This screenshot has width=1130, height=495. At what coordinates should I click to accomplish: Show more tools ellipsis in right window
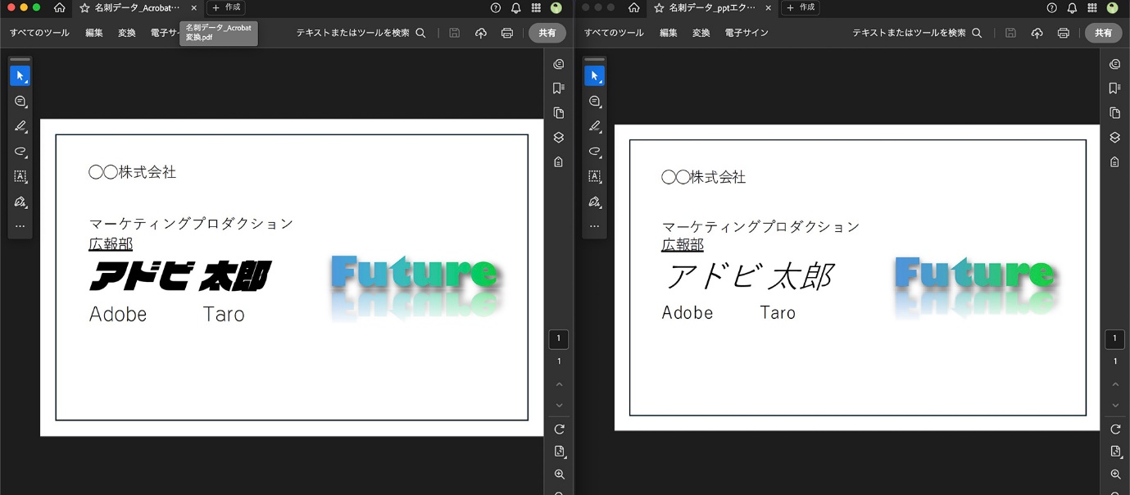tap(595, 226)
